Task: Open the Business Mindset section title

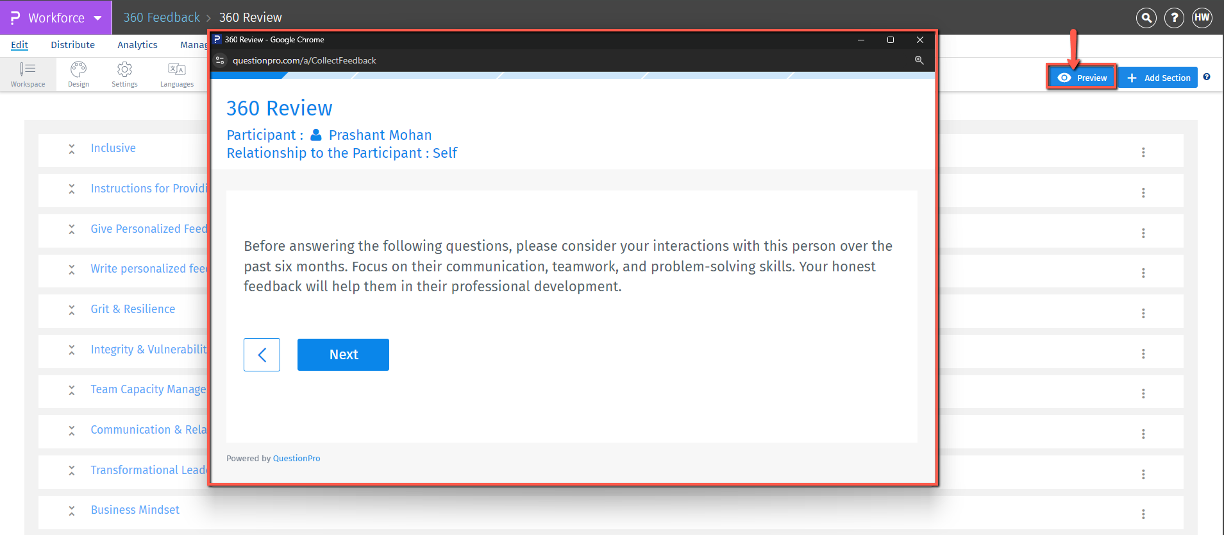Action: click(x=135, y=510)
